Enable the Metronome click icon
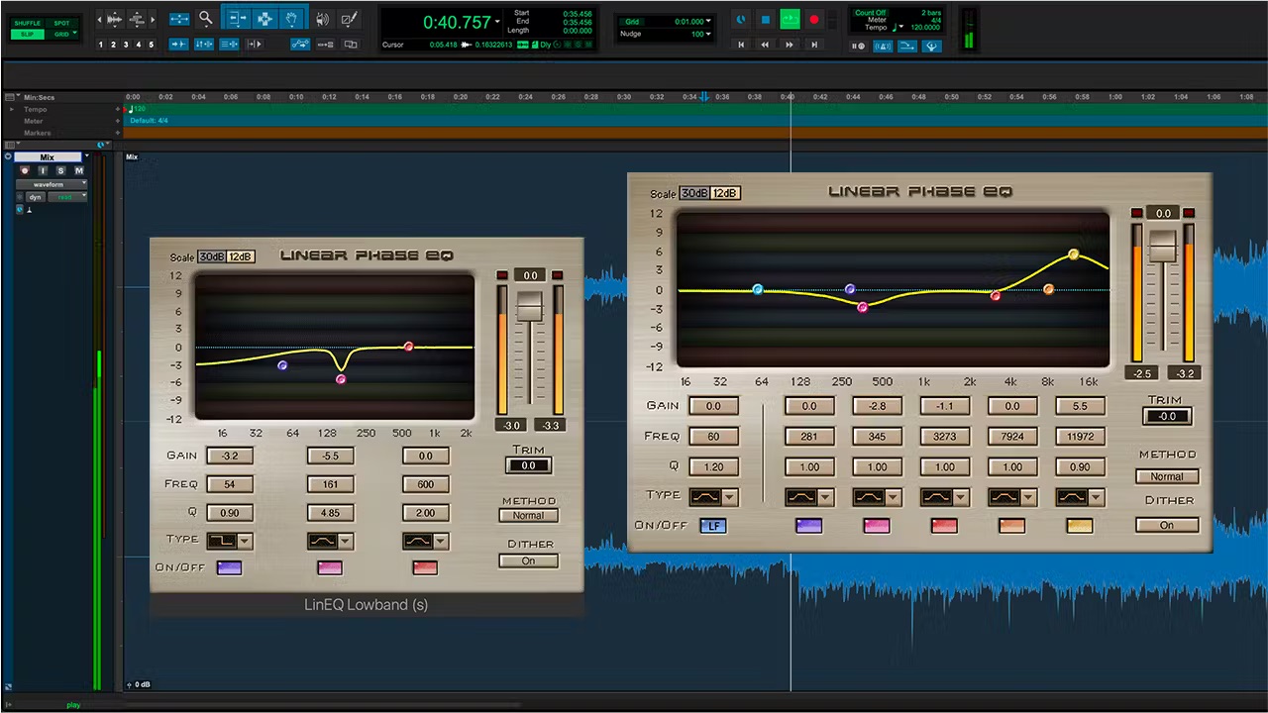This screenshot has width=1268, height=713. pos(883,46)
